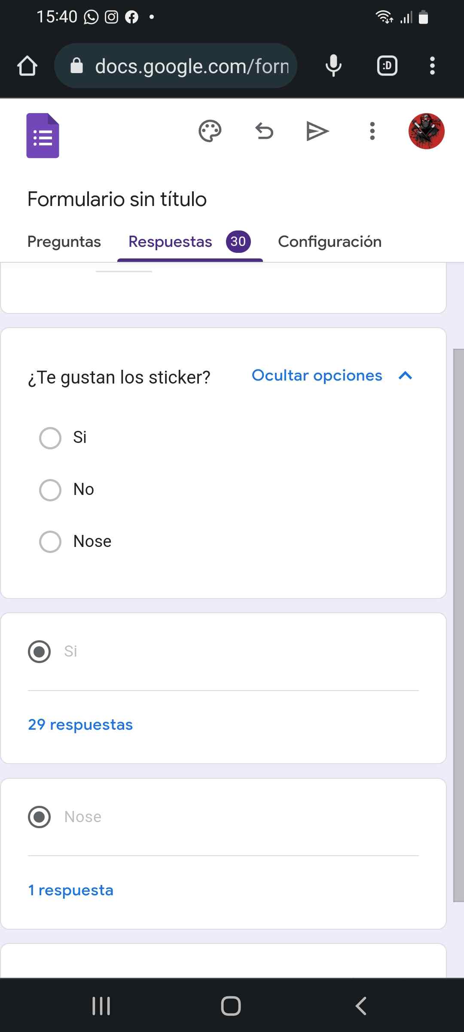Open the browser tab switcher

387,66
